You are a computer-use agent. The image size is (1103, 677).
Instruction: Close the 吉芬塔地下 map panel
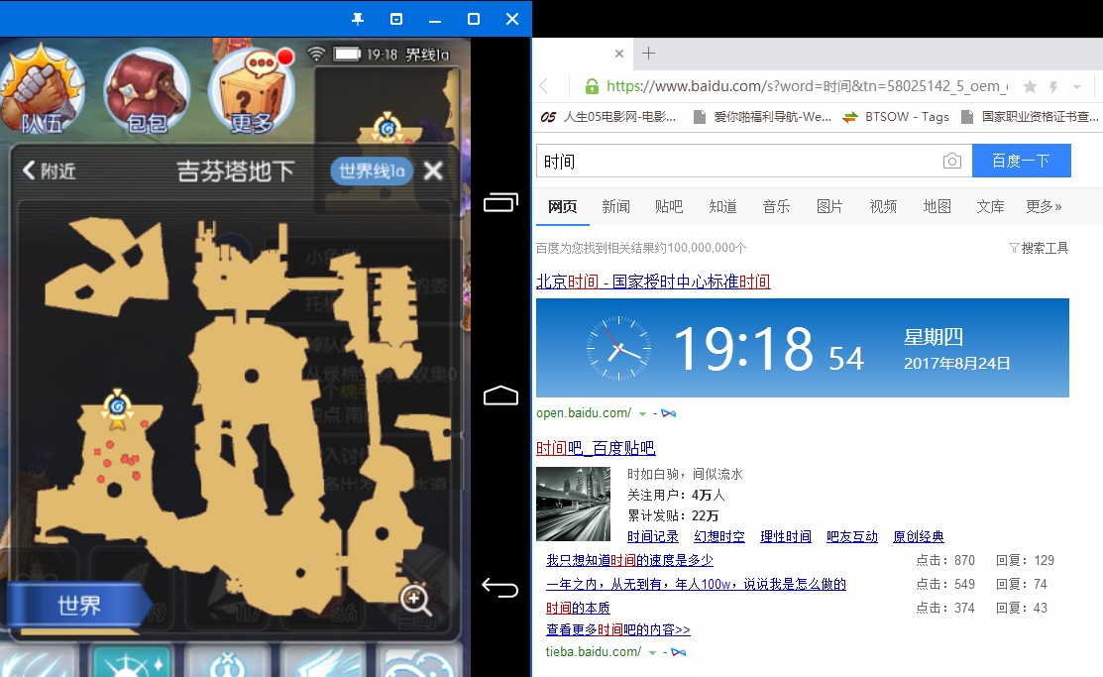pyautogui.click(x=433, y=171)
